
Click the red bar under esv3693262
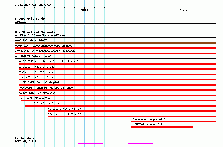click(132, 117)
